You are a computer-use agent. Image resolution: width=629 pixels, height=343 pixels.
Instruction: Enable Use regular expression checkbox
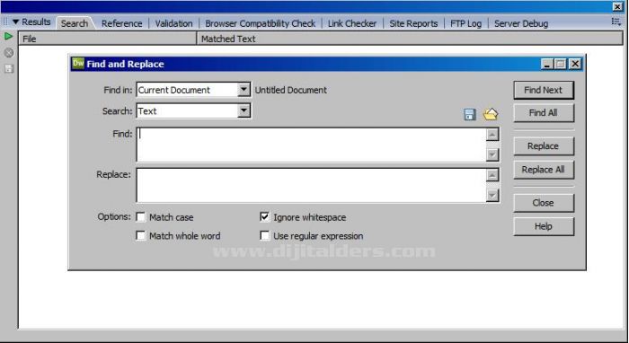click(x=264, y=235)
